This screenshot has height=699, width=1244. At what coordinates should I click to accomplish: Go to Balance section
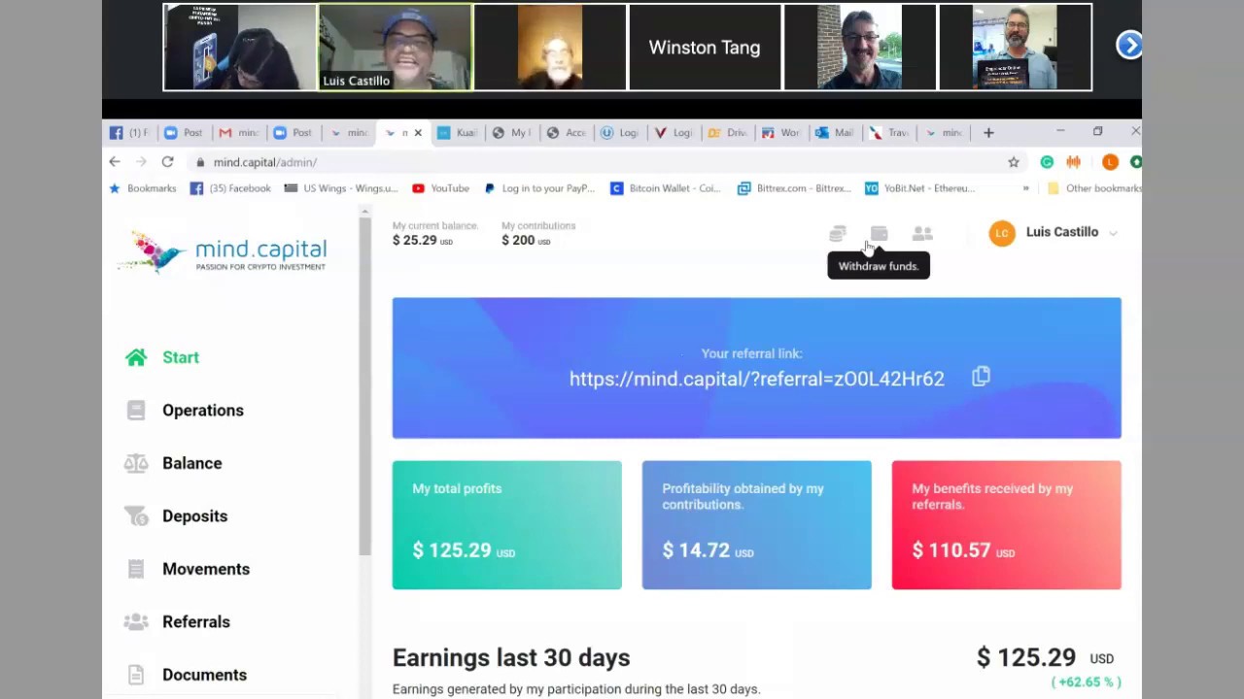[191, 463]
